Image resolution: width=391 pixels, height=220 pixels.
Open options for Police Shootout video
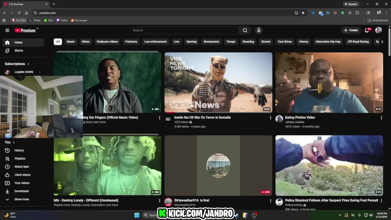pyautogui.click(x=381, y=200)
